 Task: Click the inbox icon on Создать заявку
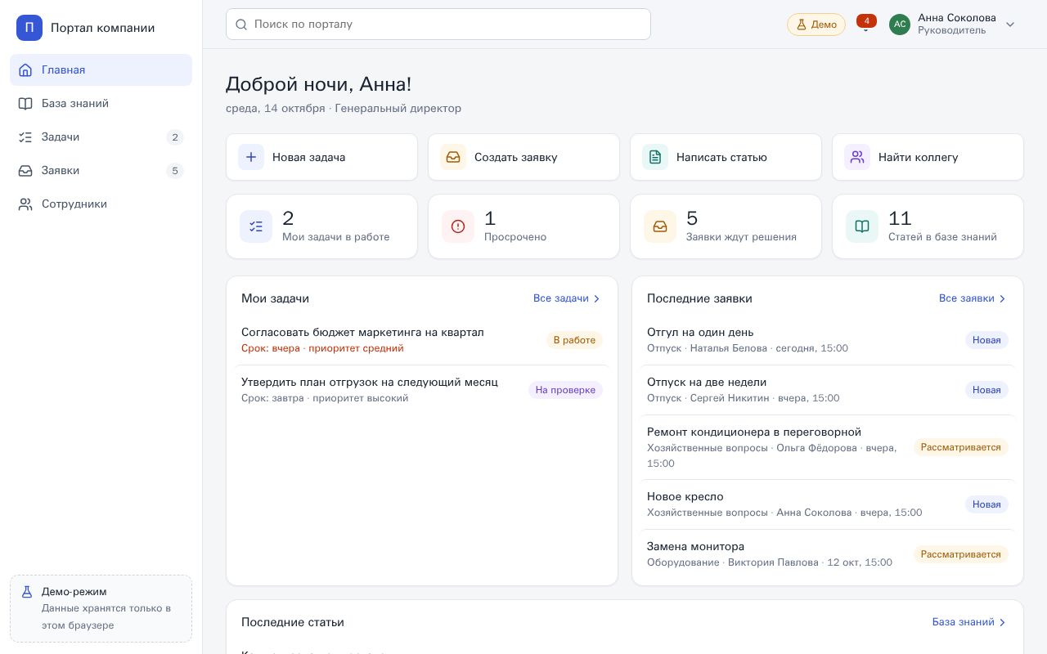(453, 157)
